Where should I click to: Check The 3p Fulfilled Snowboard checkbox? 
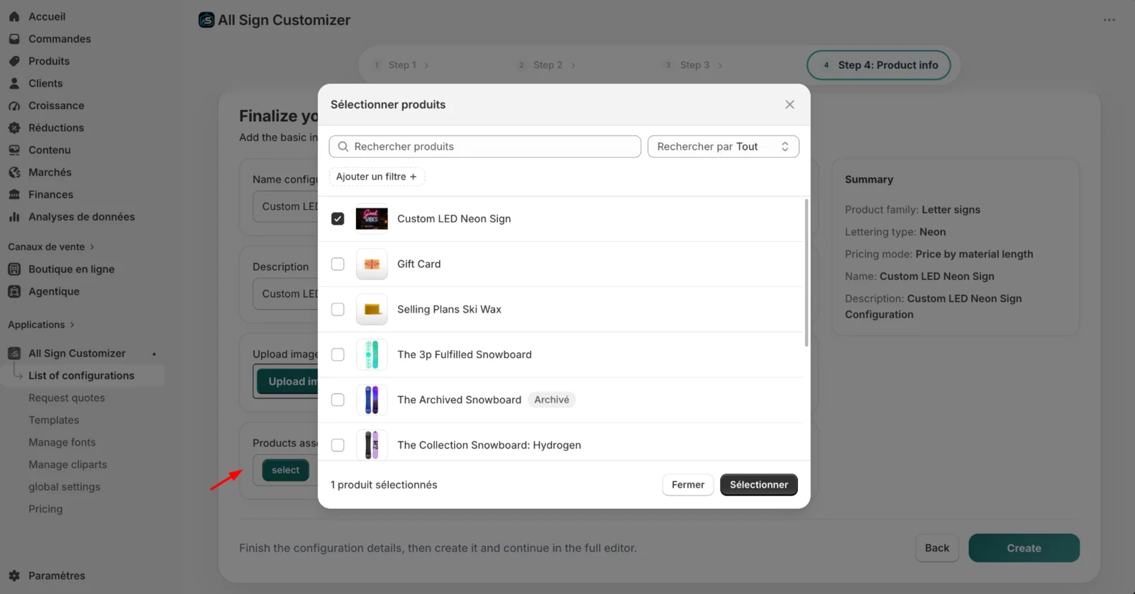338,354
